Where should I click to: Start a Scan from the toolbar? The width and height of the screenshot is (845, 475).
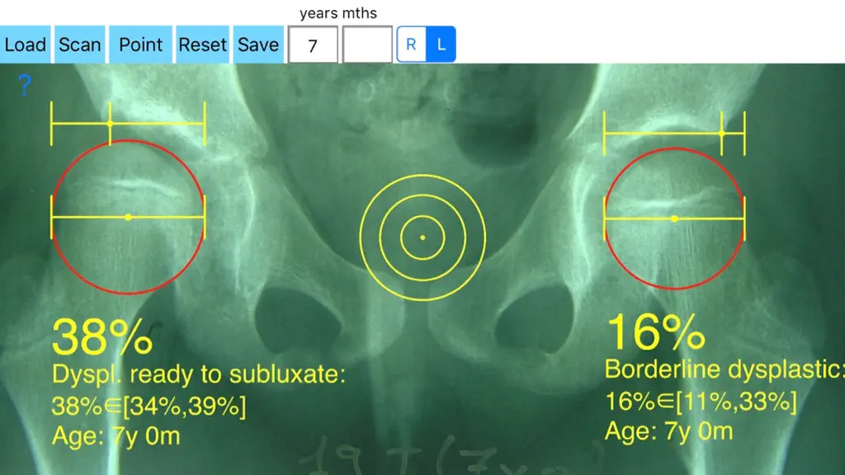click(x=80, y=45)
